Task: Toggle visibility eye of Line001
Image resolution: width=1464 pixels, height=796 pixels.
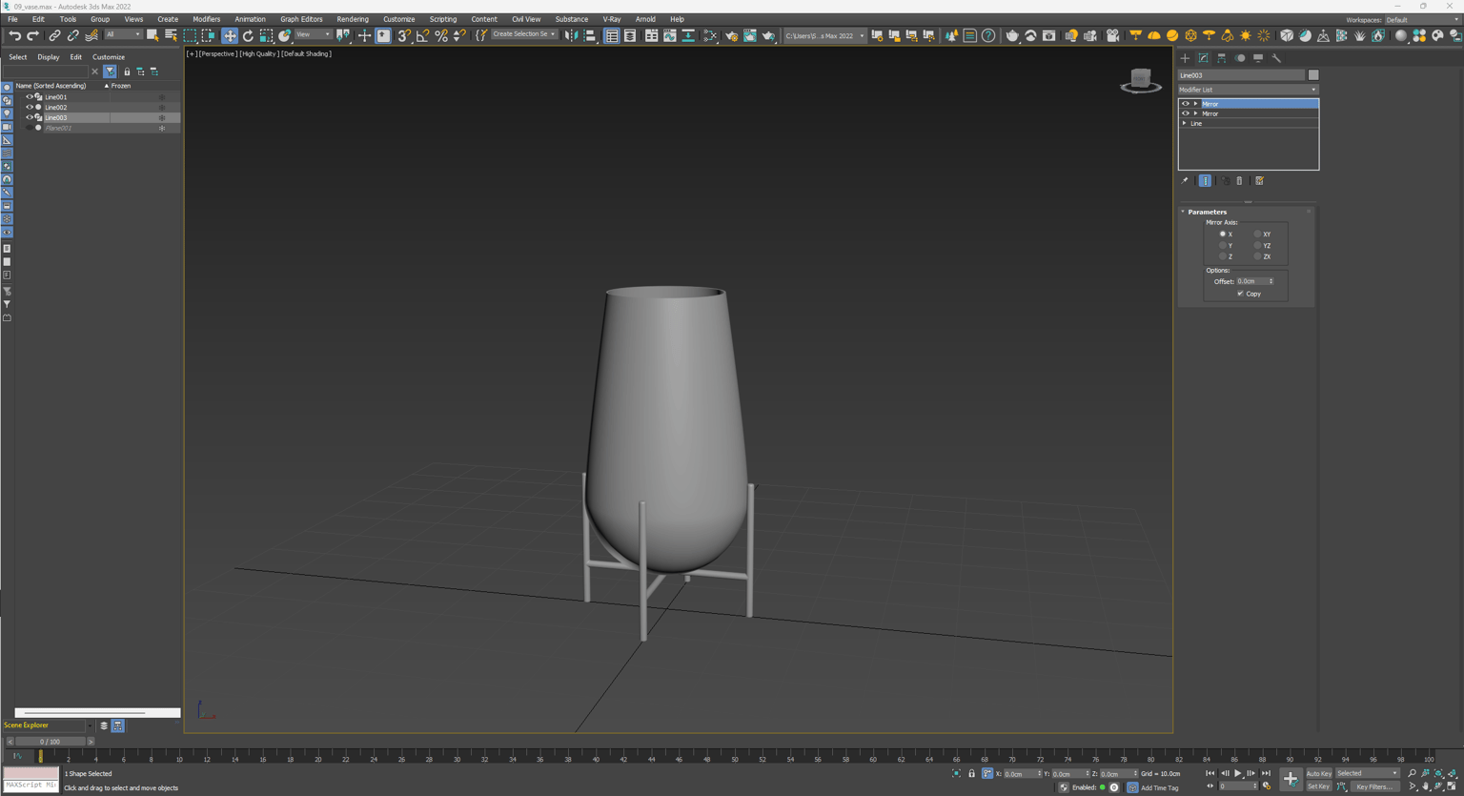Action: [x=29, y=97]
